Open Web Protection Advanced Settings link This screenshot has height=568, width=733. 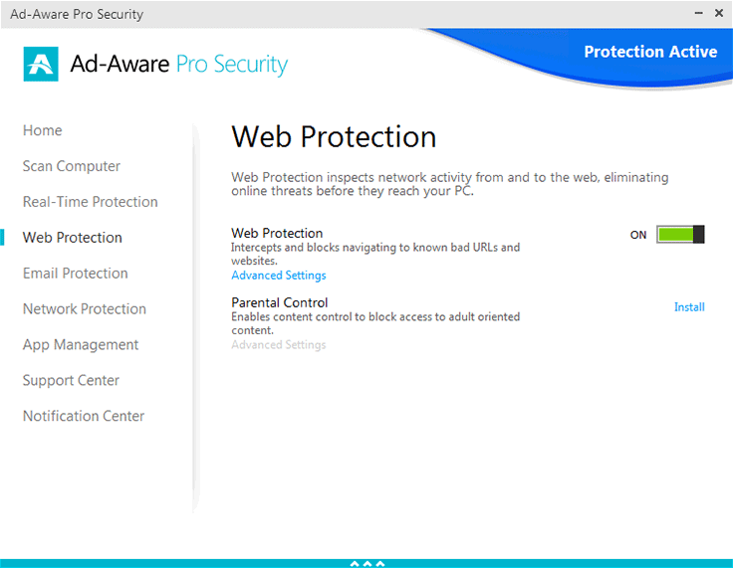tap(279, 276)
